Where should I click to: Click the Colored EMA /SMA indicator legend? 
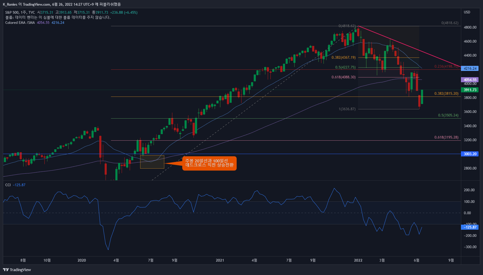20,23
